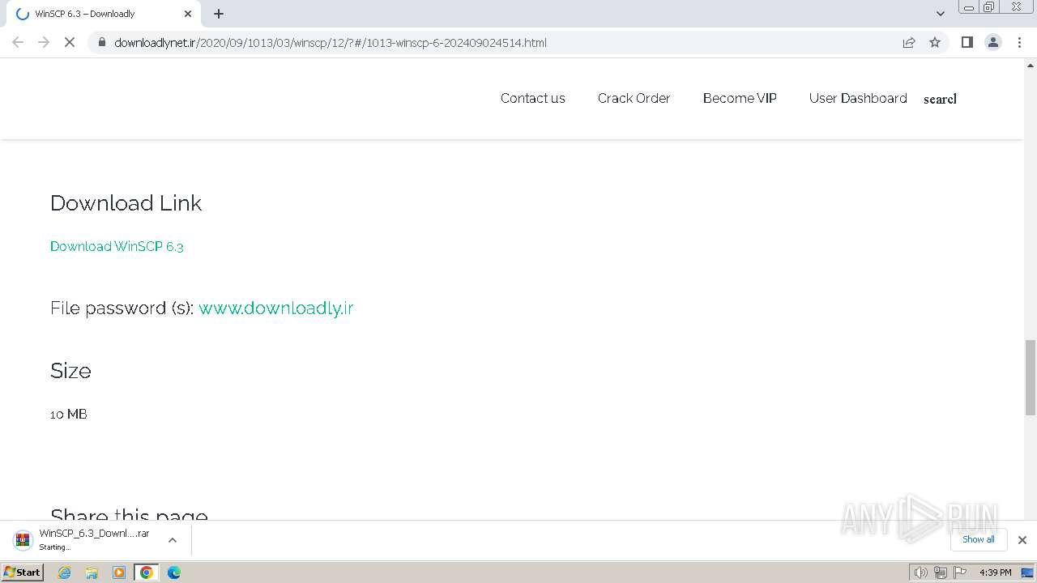Click Show all downloads
1037x583 pixels.
tap(979, 539)
